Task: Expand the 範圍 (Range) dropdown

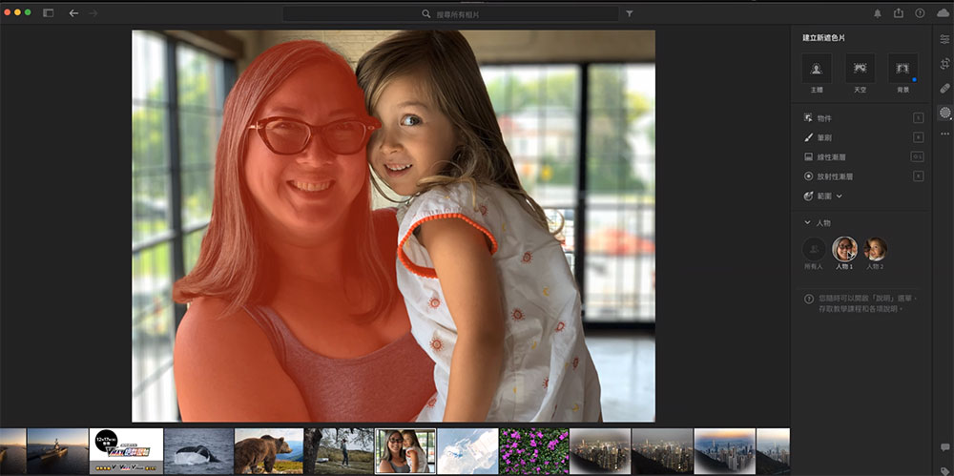Action: tap(830, 196)
